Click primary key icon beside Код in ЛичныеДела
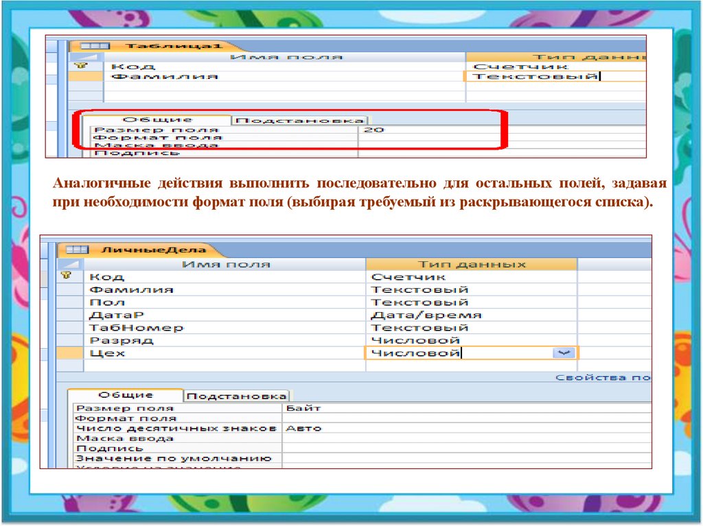Image resolution: width=703 pixels, height=526 pixels. [67, 275]
